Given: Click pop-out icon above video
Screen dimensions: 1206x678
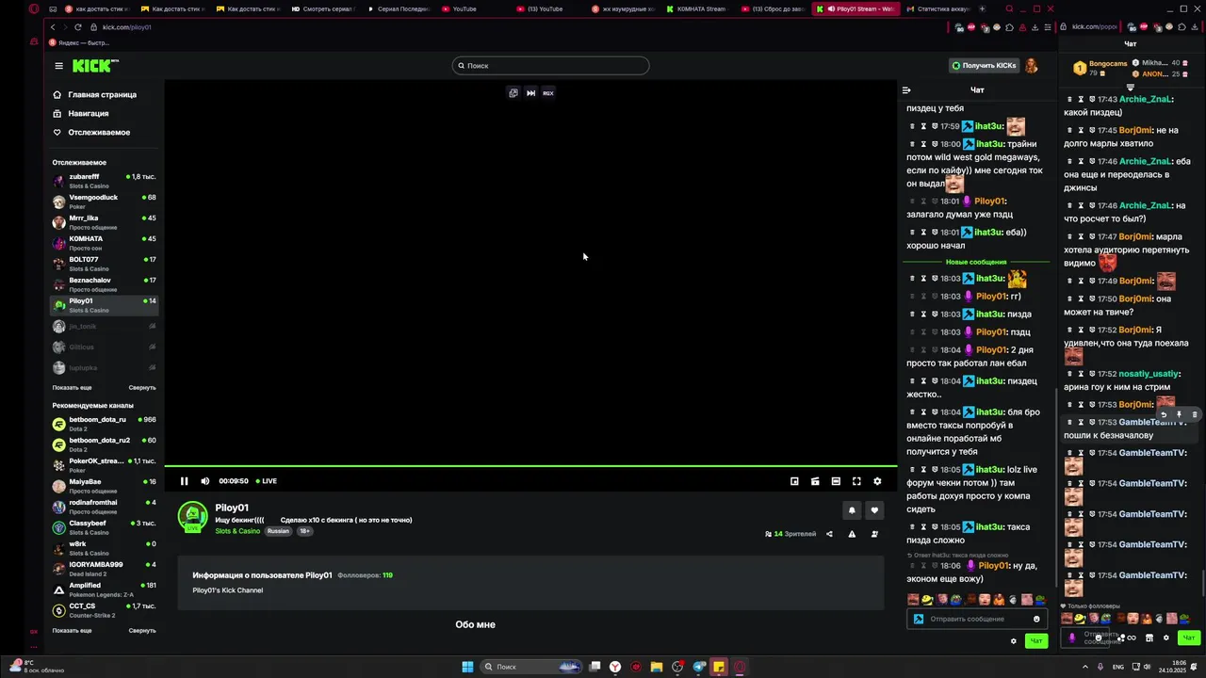Looking at the screenshot, I should pyautogui.click(x=513, y=93).
